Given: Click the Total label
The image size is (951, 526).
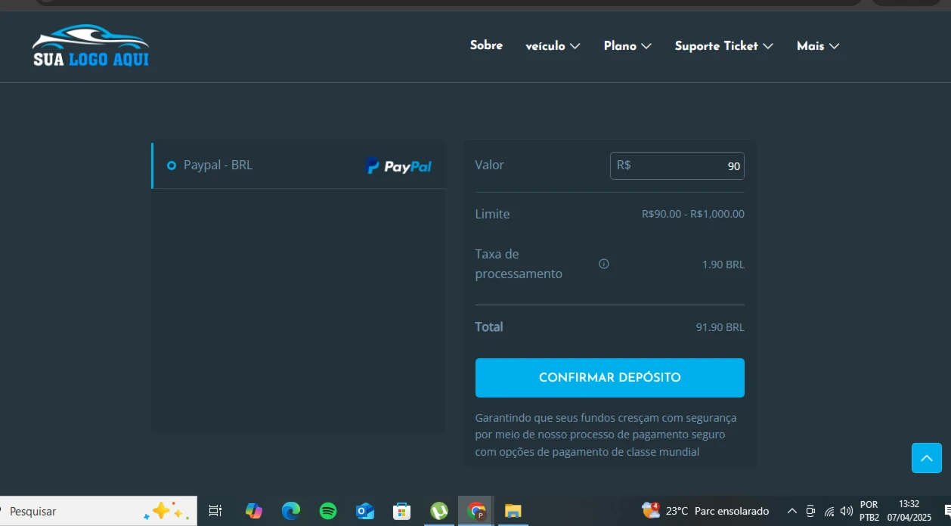Looking at the screenshot, I should [x=489, y=326].
